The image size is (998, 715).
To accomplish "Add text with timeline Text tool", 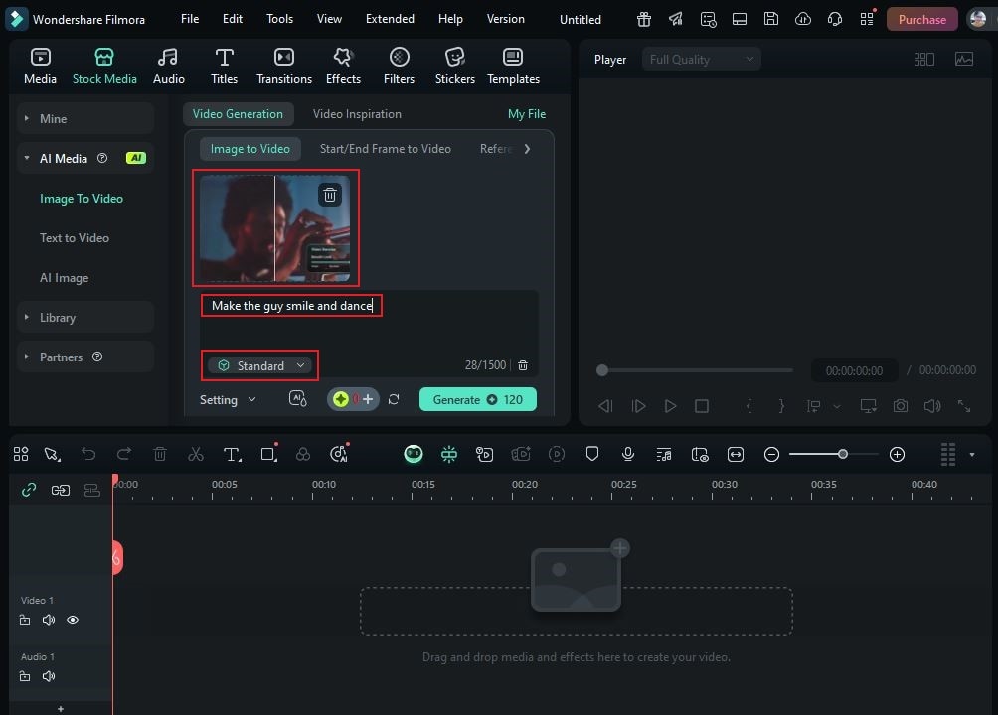I will (232, 454).
